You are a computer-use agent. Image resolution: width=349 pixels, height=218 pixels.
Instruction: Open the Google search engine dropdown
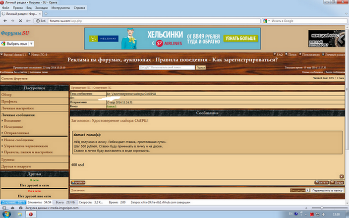click(266, 21)
